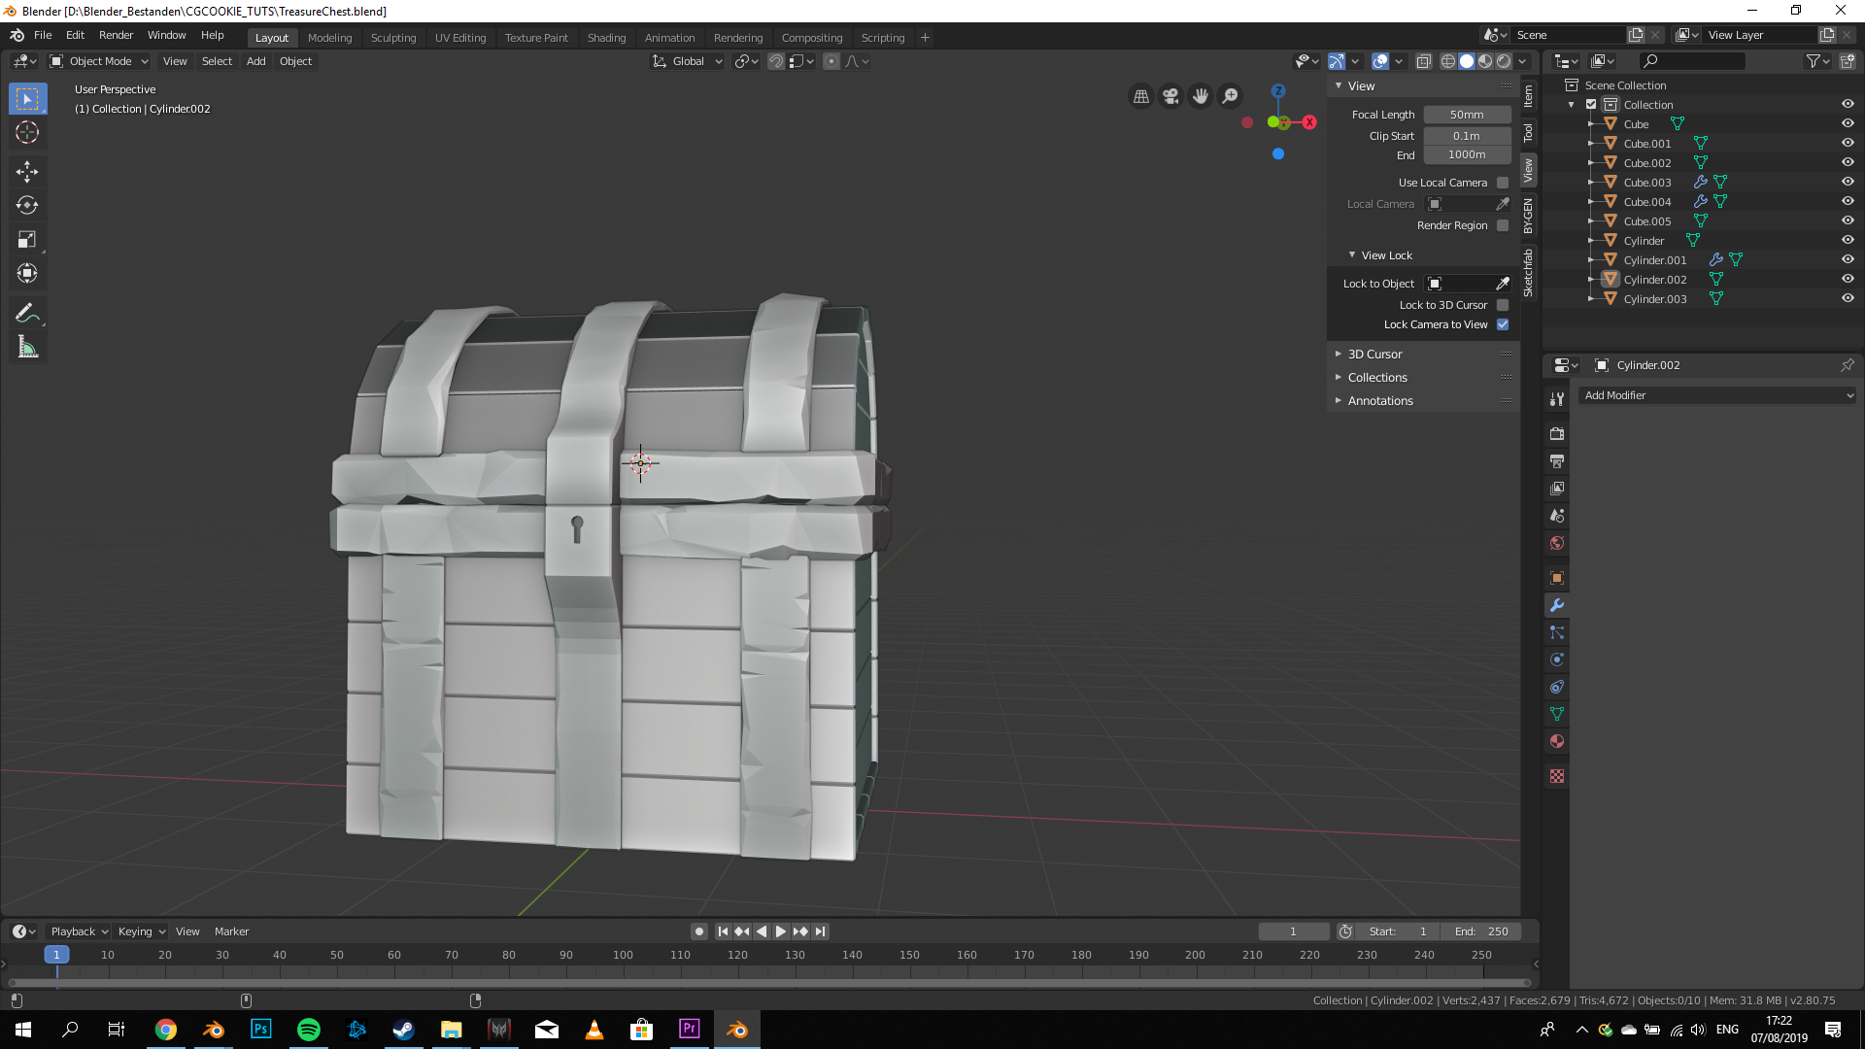Open Spotify from the Windows taskbar
Viewport: 1865px width, 1049px height.
[x=309, y=1030]
